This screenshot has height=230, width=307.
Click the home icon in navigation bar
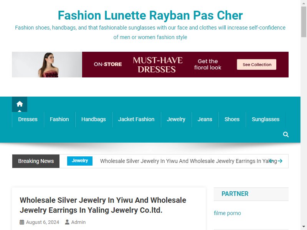coord(20,104)
